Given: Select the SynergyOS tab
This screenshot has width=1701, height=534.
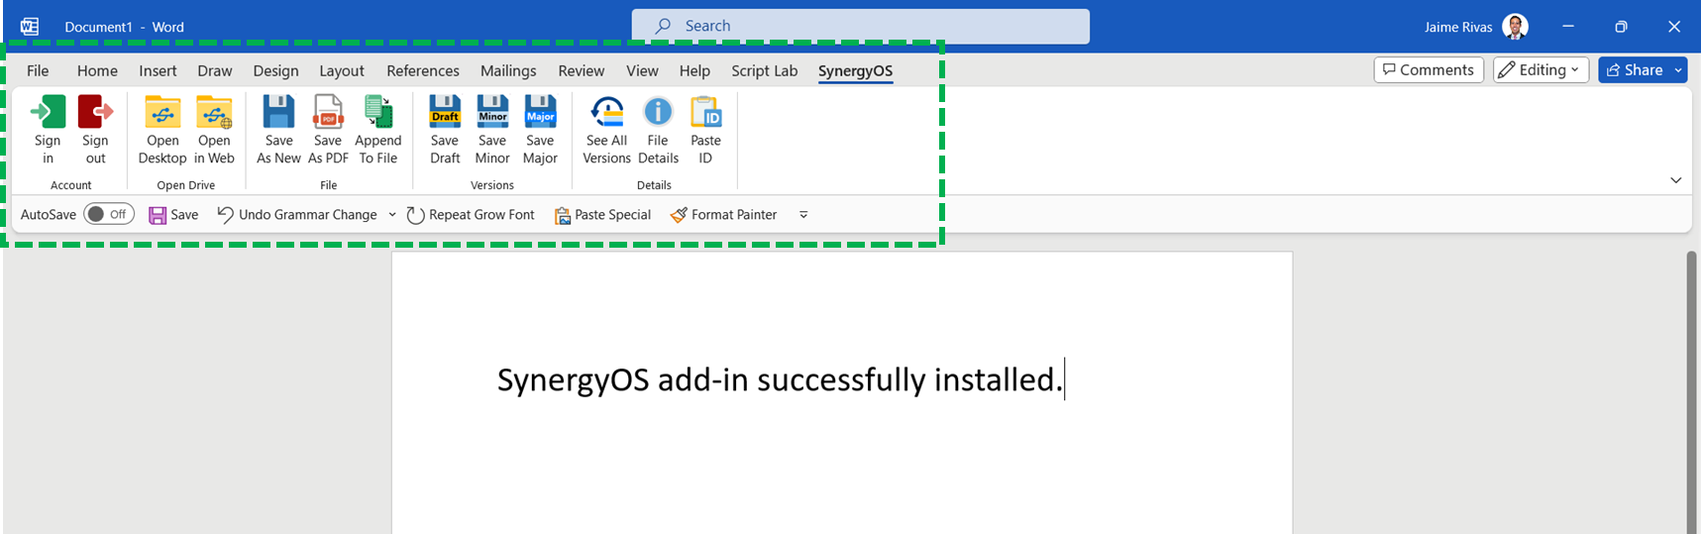Looking at the screenshot, I should point(855,70).
